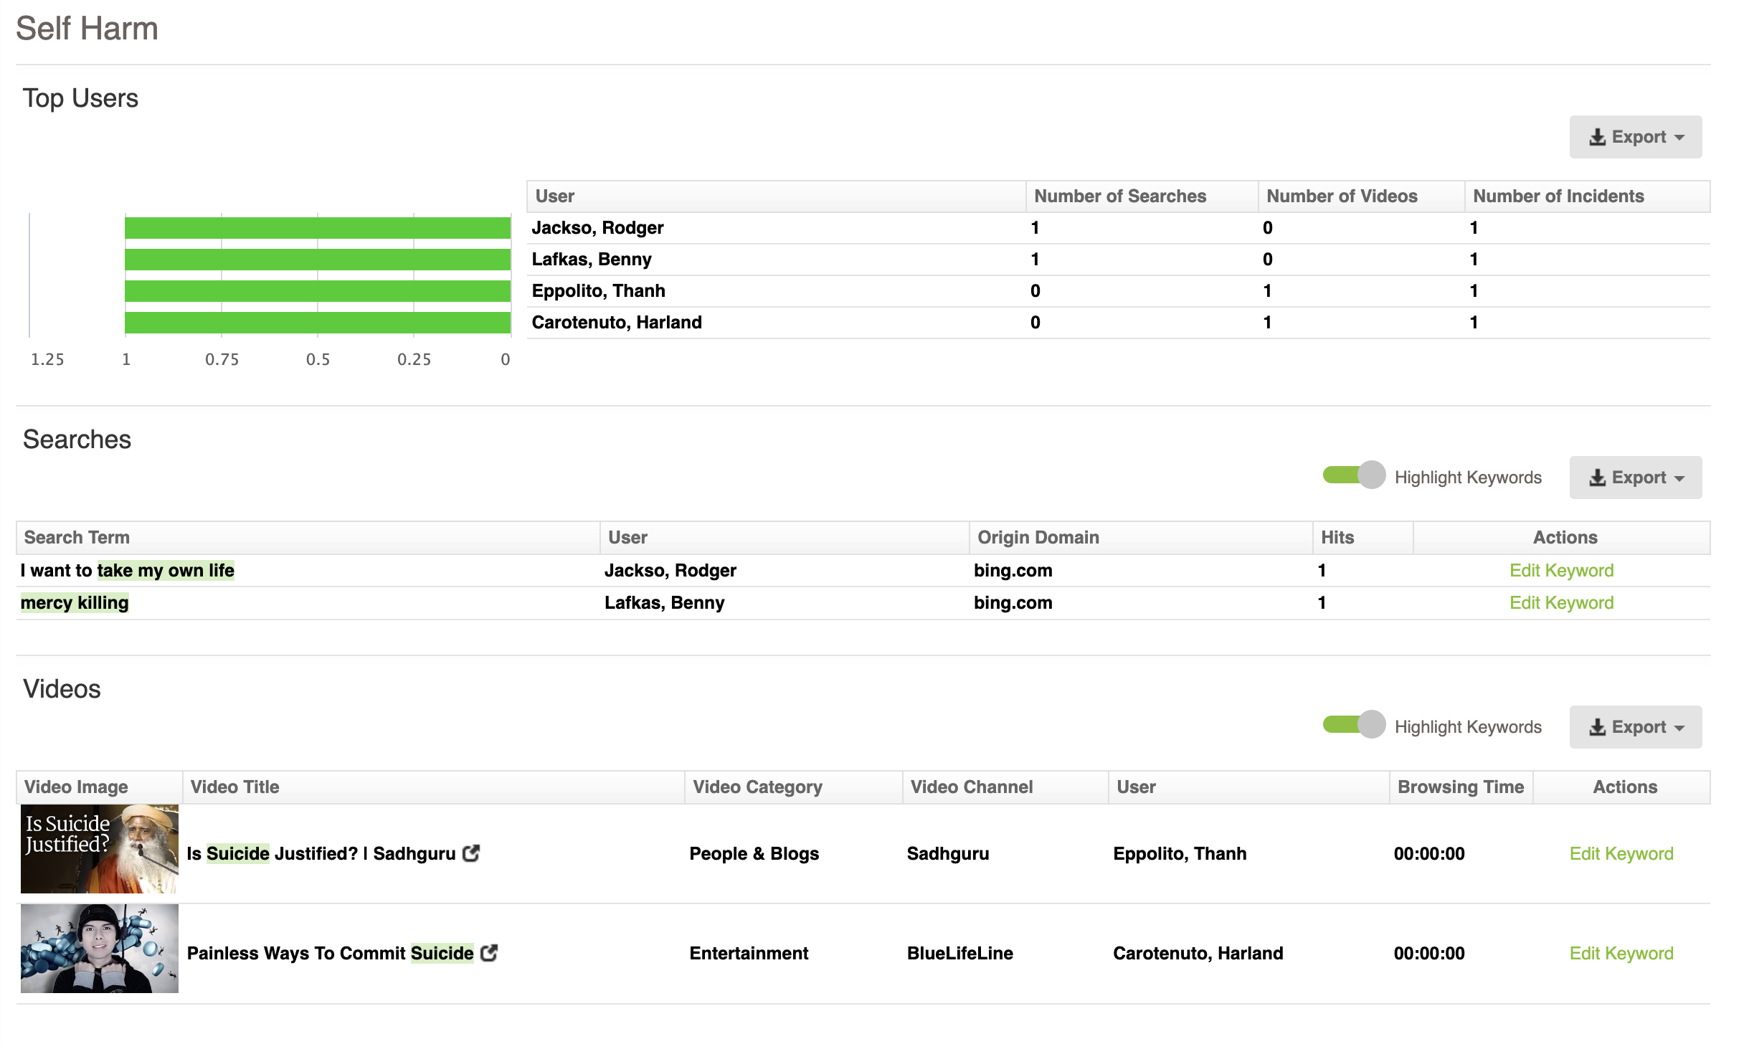The height and width of the screenshot is (1044, 1744).
Task: Toggle Highlight Keywords in Videos section
Action: tap(1353, 725)
